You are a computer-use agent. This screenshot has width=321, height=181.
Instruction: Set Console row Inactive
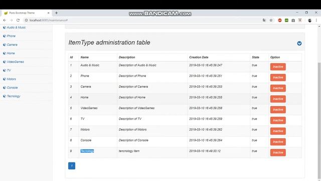coord(278,142)
